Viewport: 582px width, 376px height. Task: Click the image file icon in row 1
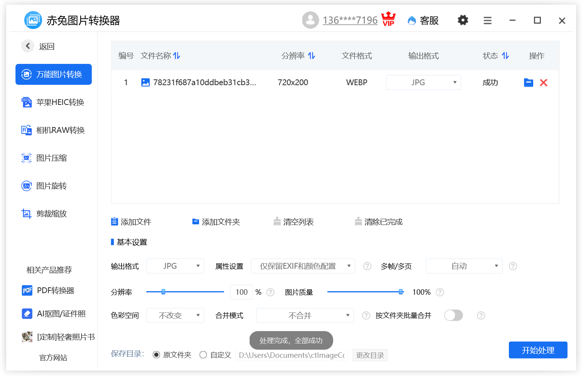point(145,82)
